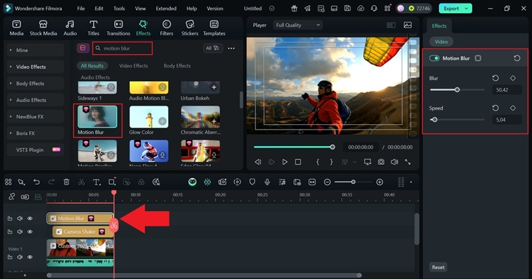Viewport: 532px width, 279px height.
Task: Mute the Video 1 track
Action: [20, 257]
